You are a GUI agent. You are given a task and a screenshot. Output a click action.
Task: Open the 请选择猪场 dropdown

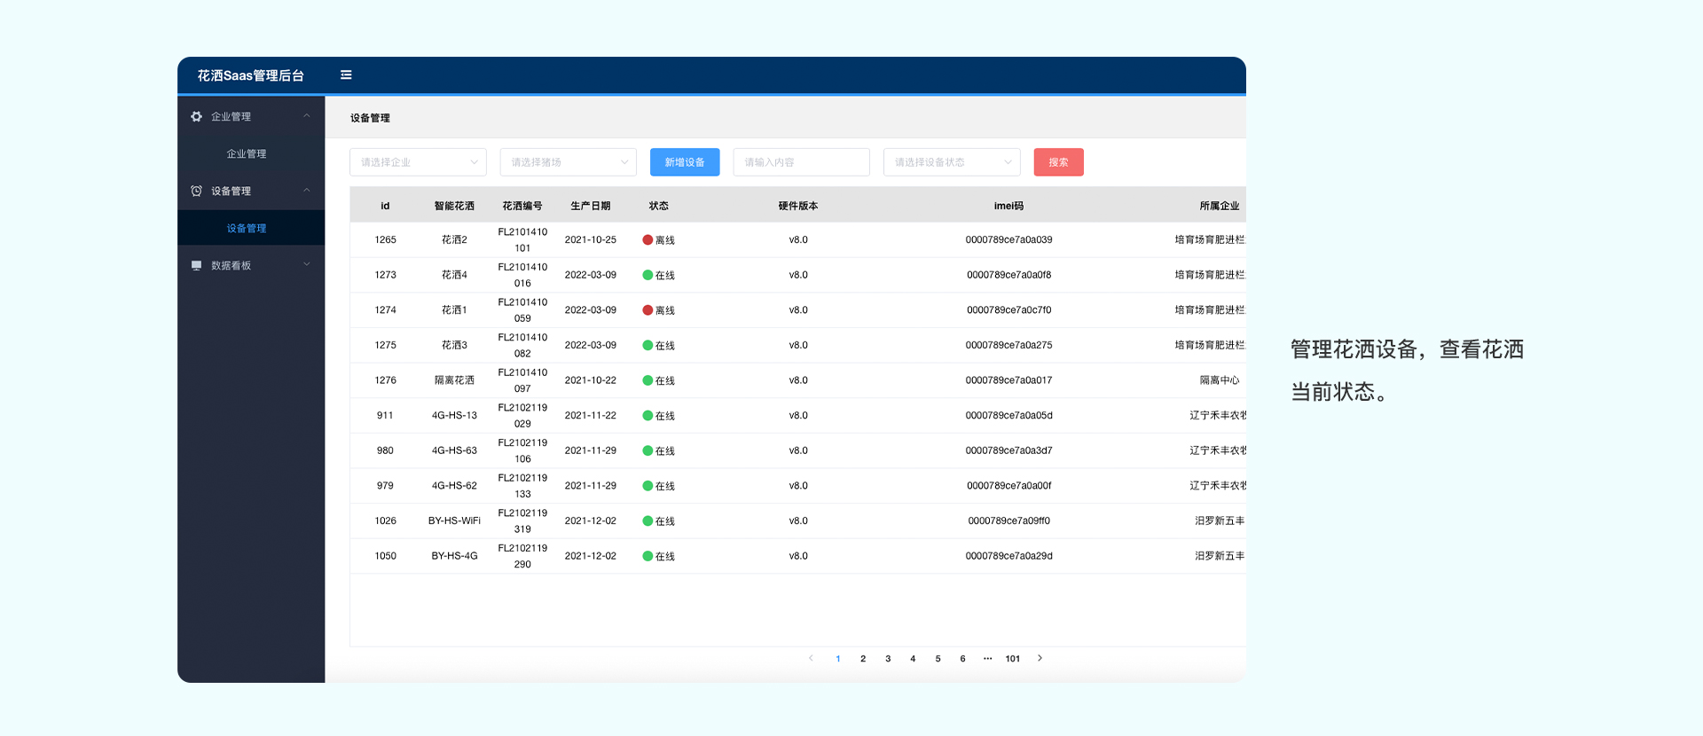pos(568,162)
